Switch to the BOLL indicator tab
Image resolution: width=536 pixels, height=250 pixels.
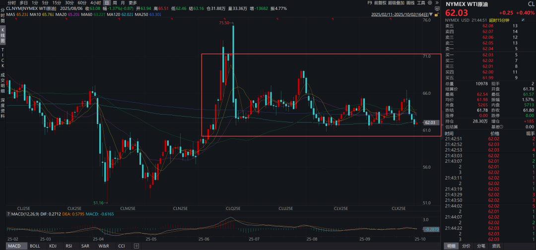click(35, 246)
